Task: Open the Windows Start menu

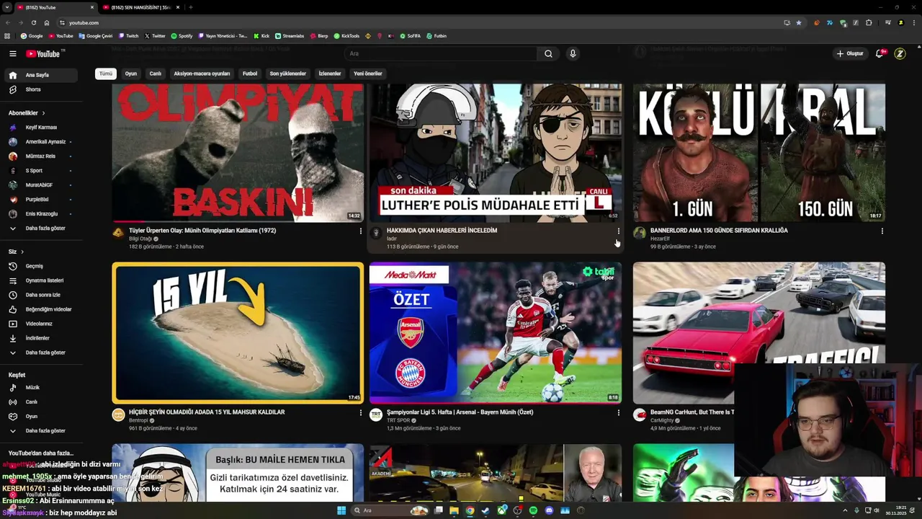Action: pyautogui.click(x=341, y=510)
